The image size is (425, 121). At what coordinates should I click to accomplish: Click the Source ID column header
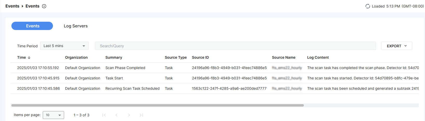click(200, 57)
